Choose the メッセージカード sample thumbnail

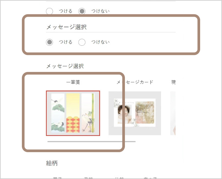click(135, 113)
